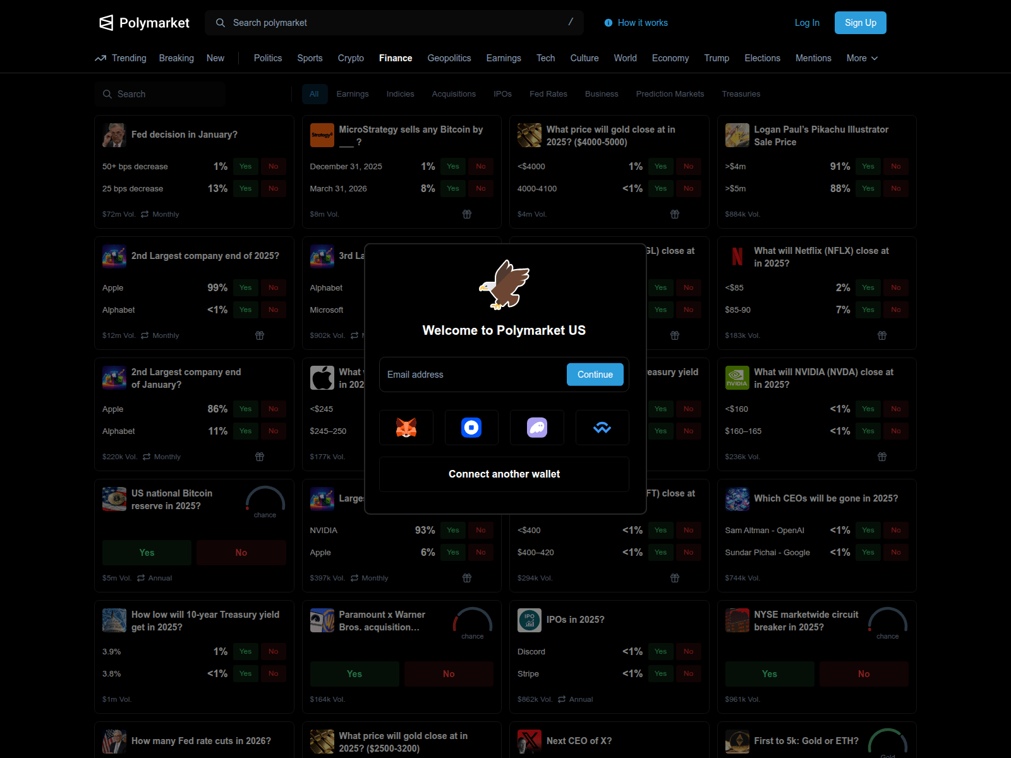Select the Acquisitions filter tab
Screen dimensions: 1011x758
[454, 94]
